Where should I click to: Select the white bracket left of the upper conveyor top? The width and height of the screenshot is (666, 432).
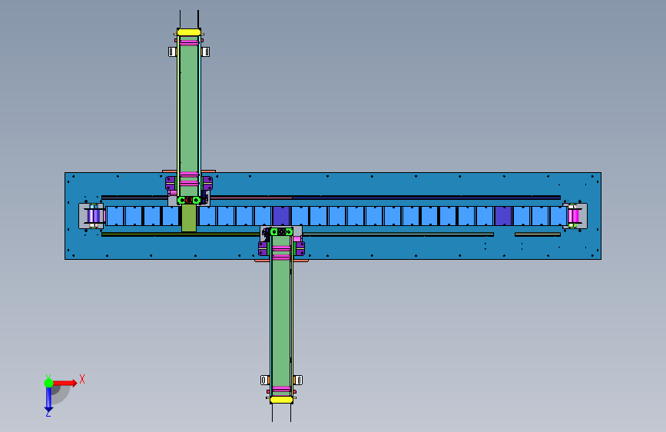tap(172, 52)
